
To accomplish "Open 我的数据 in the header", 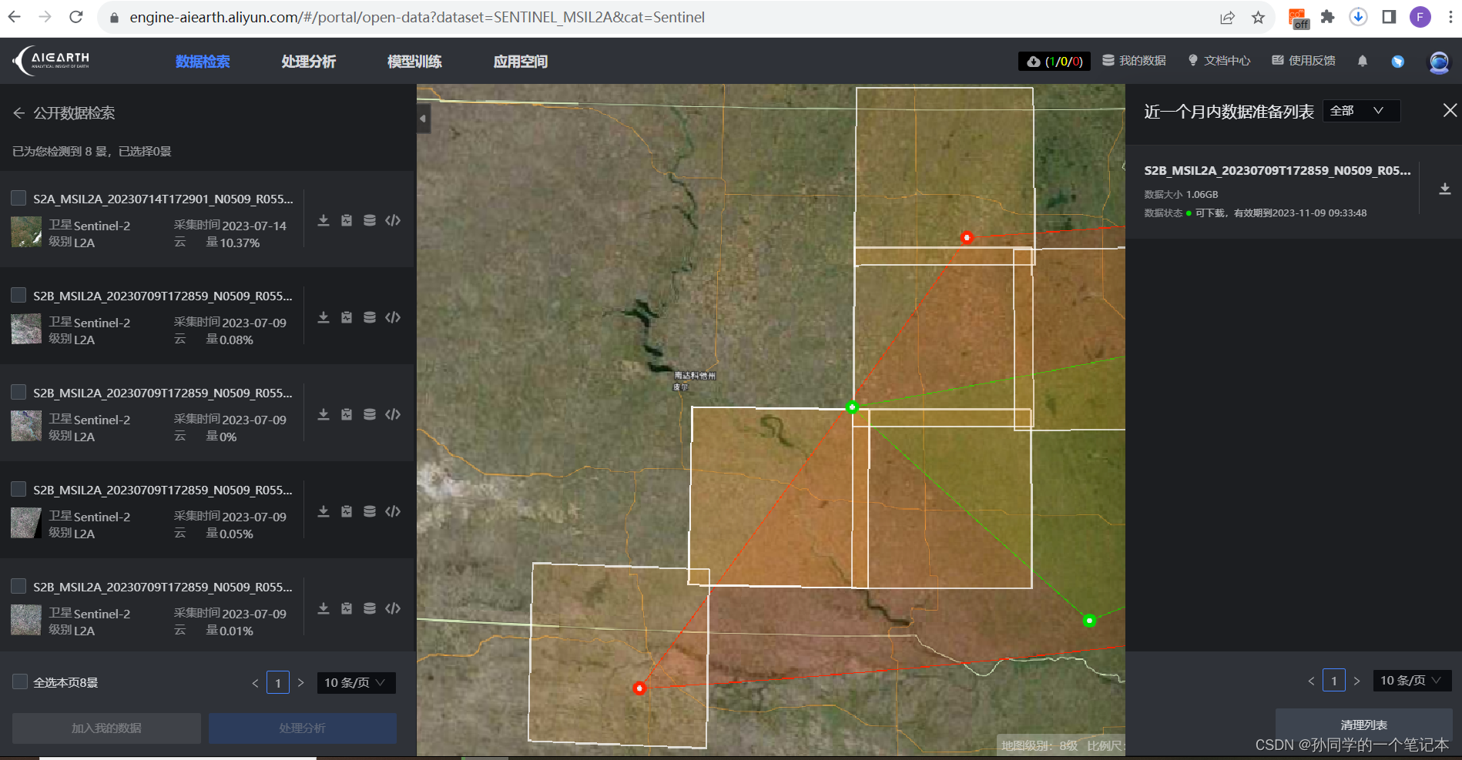I will coord(1134,61).
